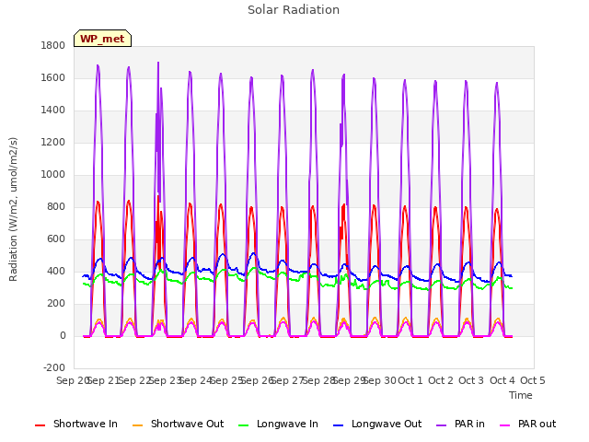Click the 200 y-axis tick label
The height and width of the screenshot is (442, 589).
(56, 304)
